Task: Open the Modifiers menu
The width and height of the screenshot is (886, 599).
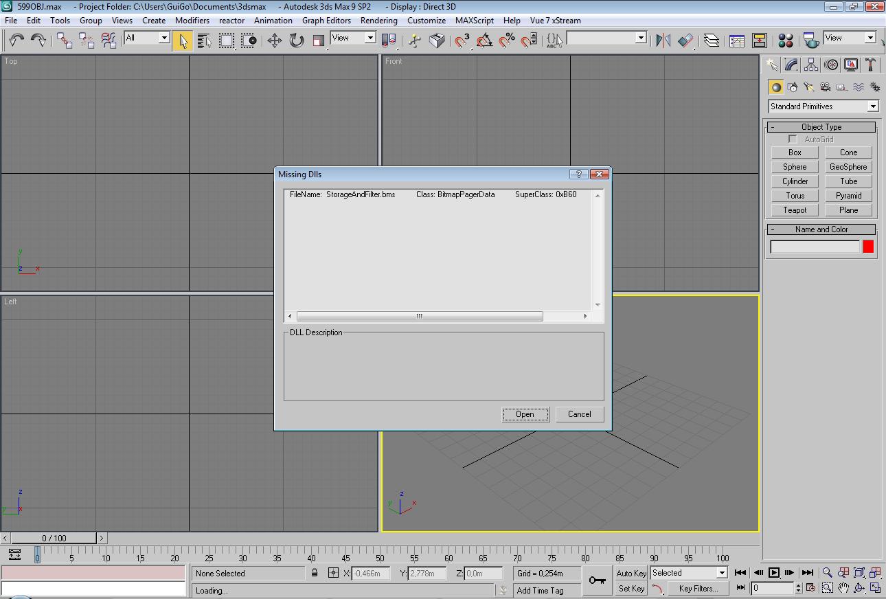Action: tap(192, 21)
